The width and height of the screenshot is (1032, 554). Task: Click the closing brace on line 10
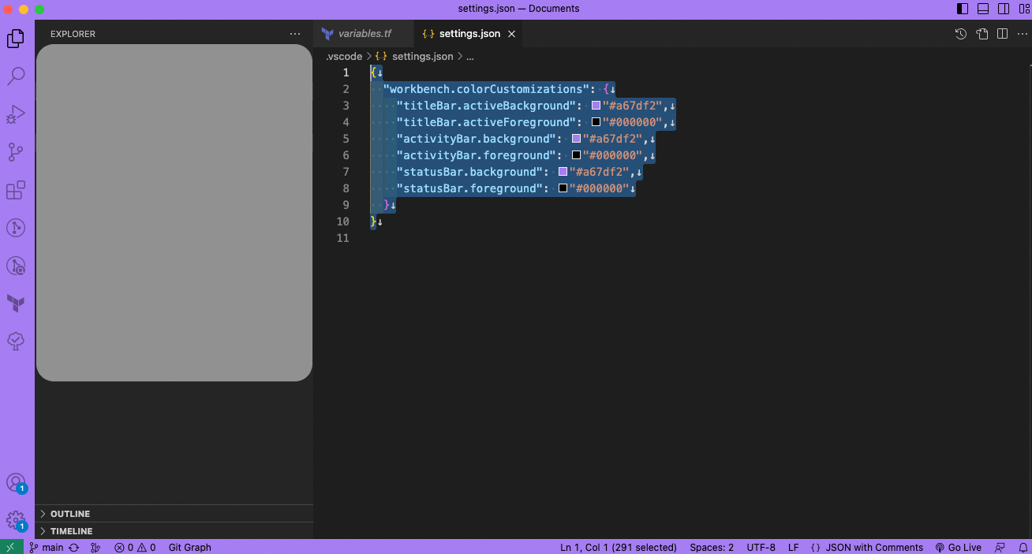tap(373, 221)
